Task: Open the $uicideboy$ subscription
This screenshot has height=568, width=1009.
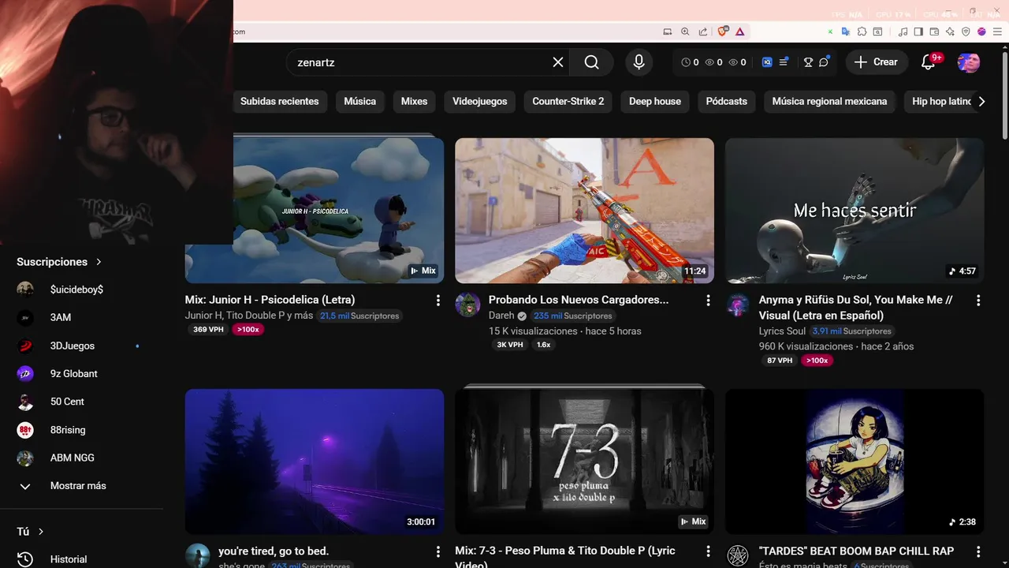Action: (x=82, y=290)
